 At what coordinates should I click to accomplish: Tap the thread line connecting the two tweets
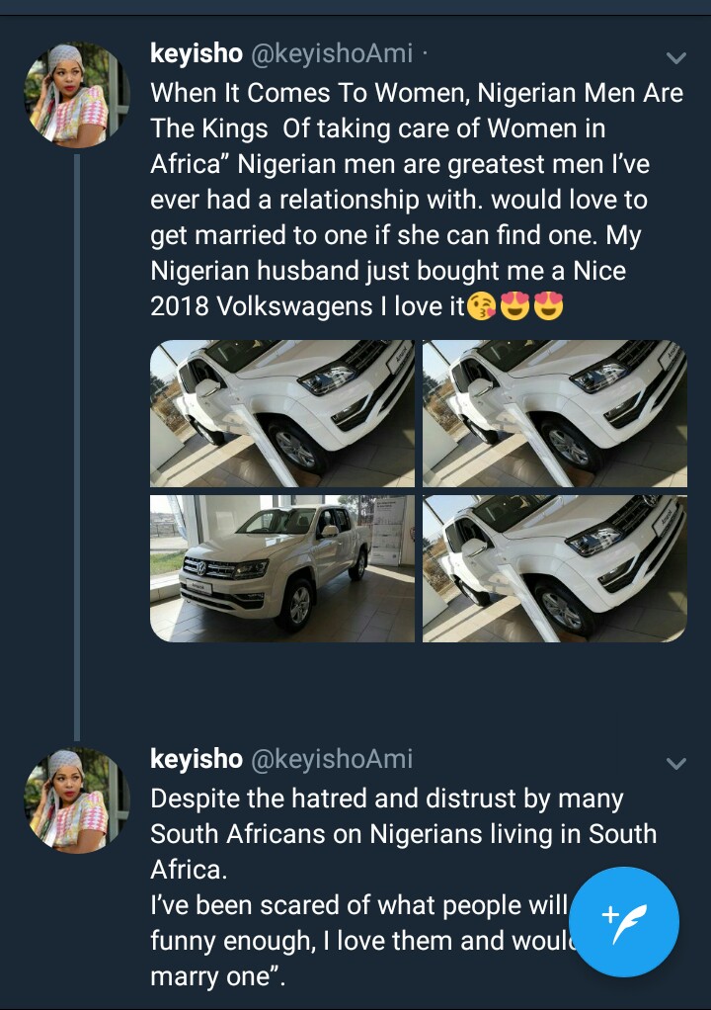pyautogui.click(x=76, y=445)
